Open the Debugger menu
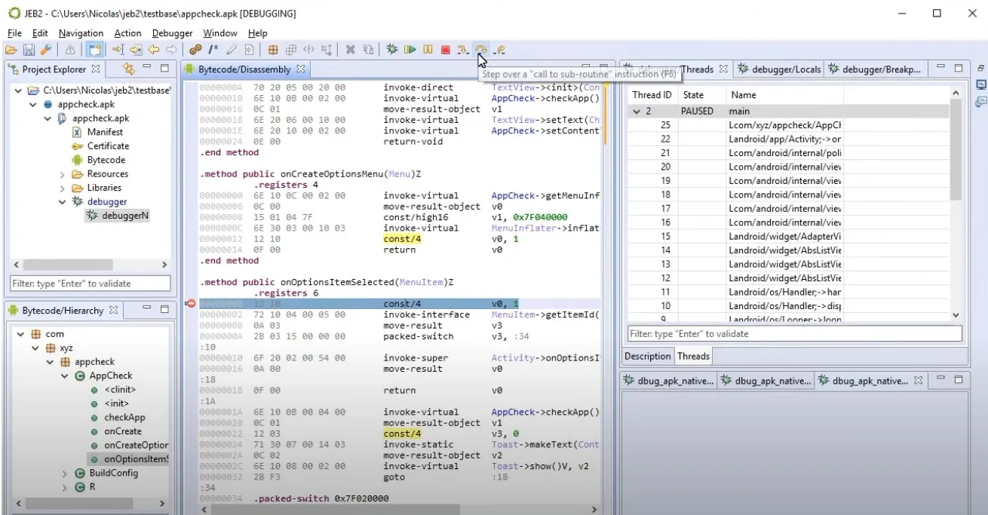 click(172, 33)
